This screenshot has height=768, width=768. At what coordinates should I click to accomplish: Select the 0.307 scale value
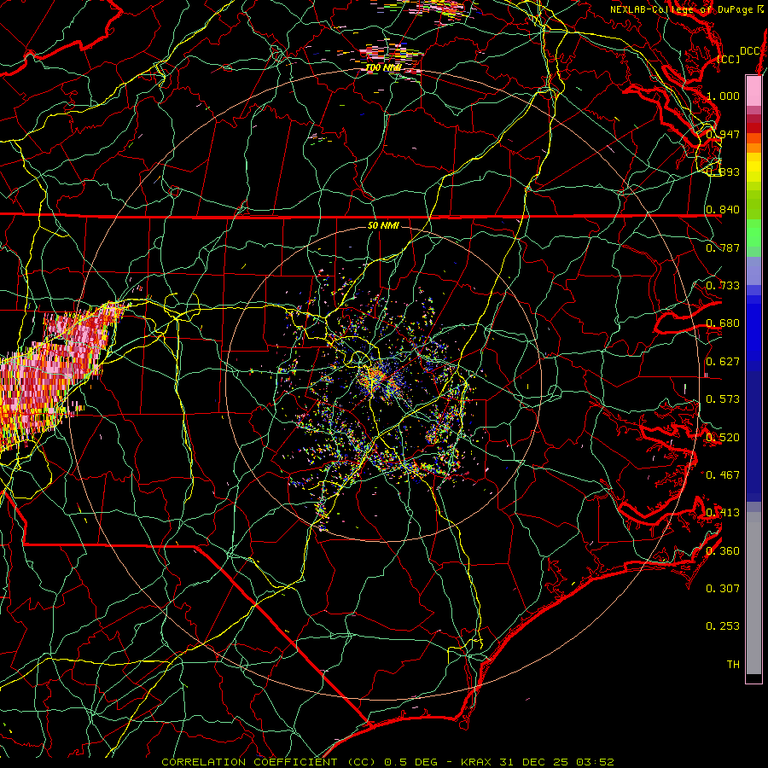coord(723,588)
